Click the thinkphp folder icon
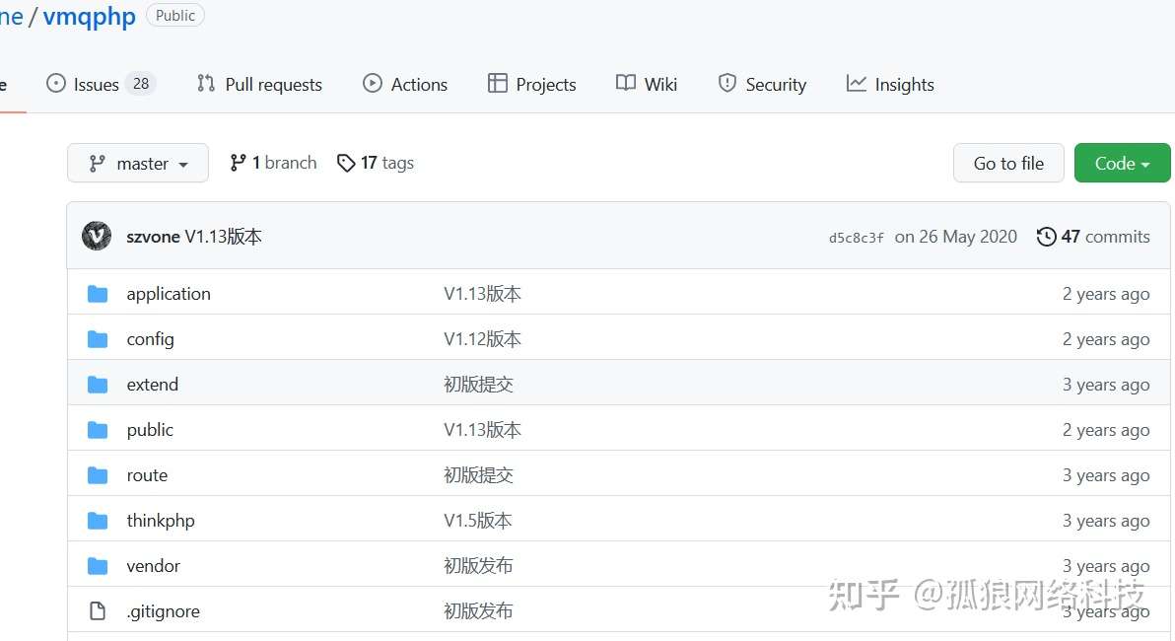Screen dimensions: 1175x641 pyautogui.click(x=98, y=521)
